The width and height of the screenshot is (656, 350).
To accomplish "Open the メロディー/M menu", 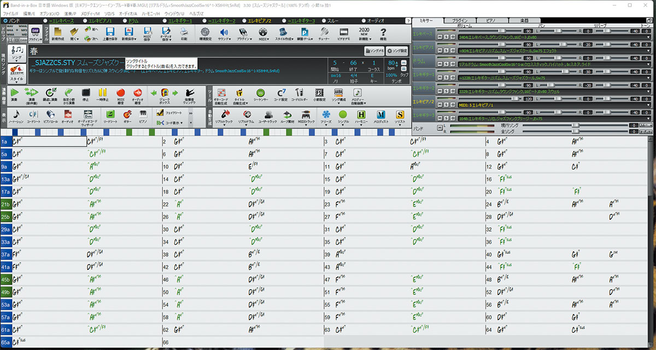I will [x=91, y=13].
